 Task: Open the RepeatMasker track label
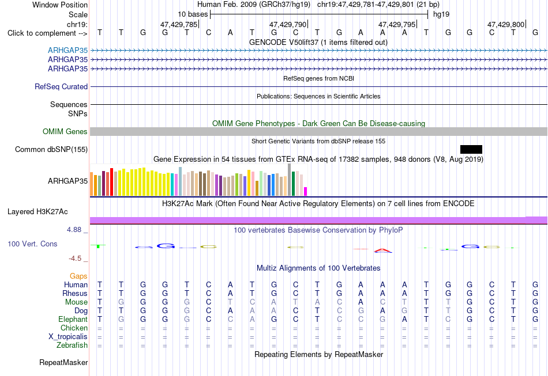tap(63, 362)
